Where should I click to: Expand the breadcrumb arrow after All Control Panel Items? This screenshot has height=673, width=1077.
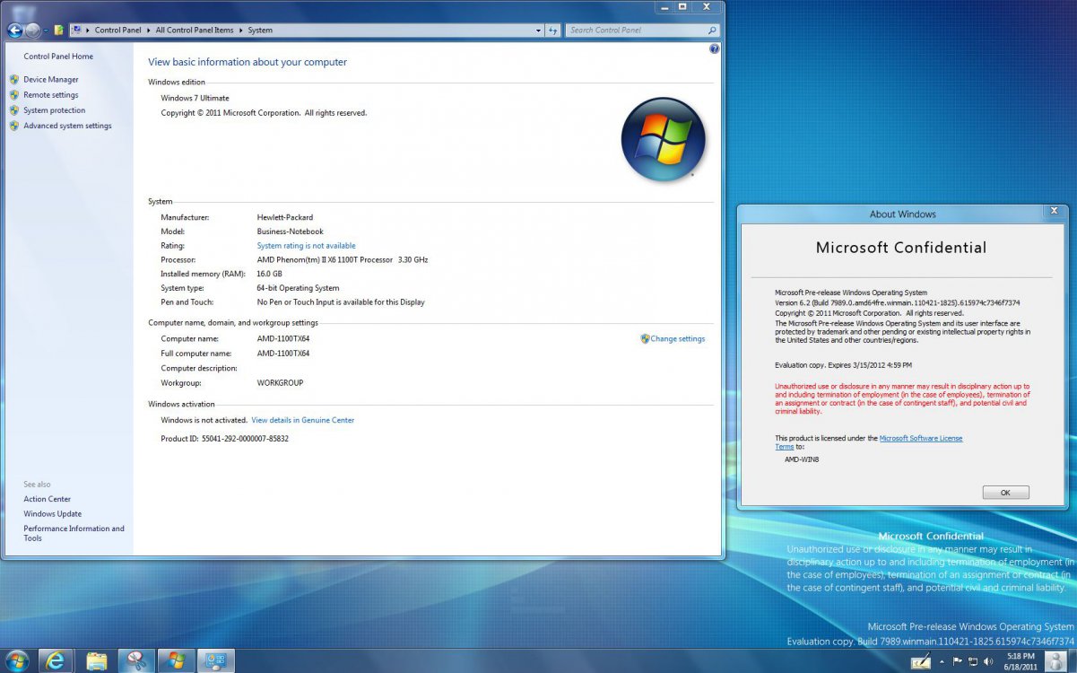click(241, 31)
